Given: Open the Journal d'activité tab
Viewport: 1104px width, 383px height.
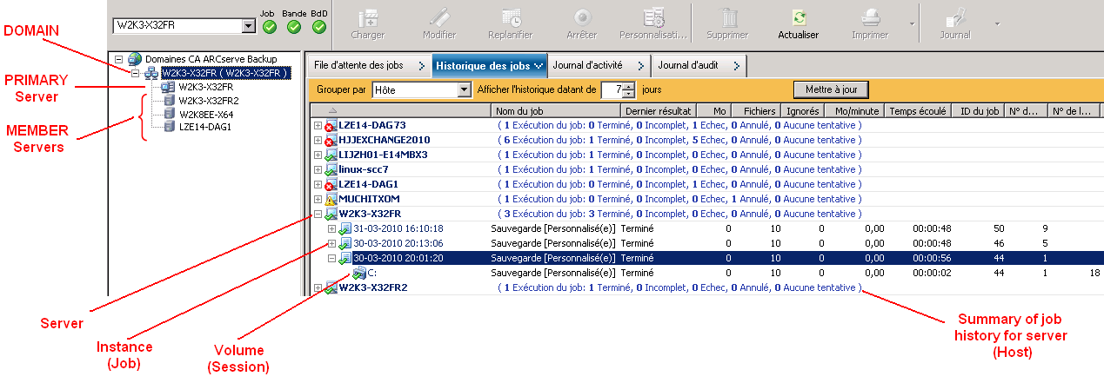Looking at the screenshot, I should (x=599, y=65).
